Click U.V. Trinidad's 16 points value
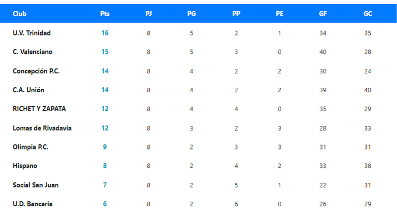 pos(105,33)
